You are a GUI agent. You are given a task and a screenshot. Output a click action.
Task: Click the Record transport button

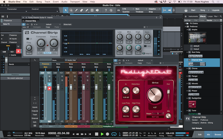coord(107,134)
